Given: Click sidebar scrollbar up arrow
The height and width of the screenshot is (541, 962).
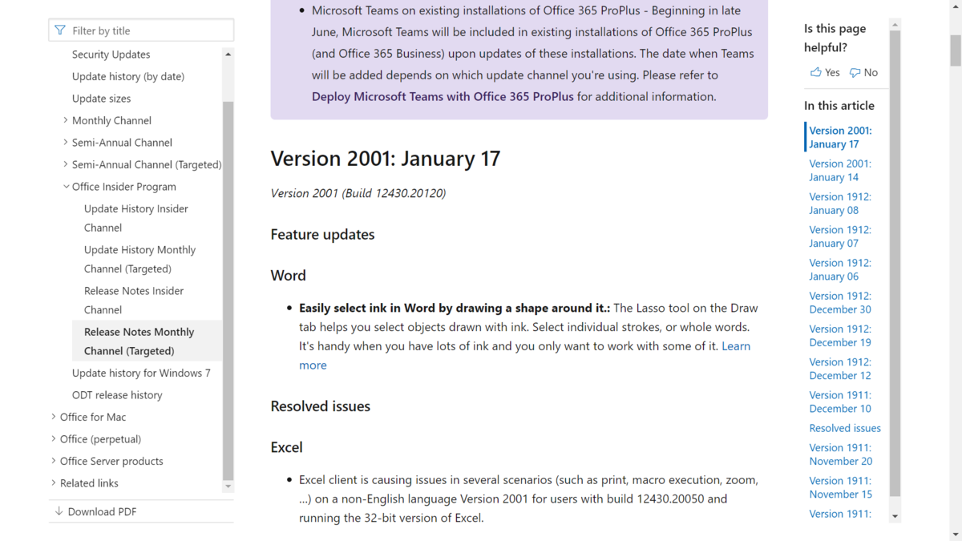Looking at the screenshot, I should [228, 54].
